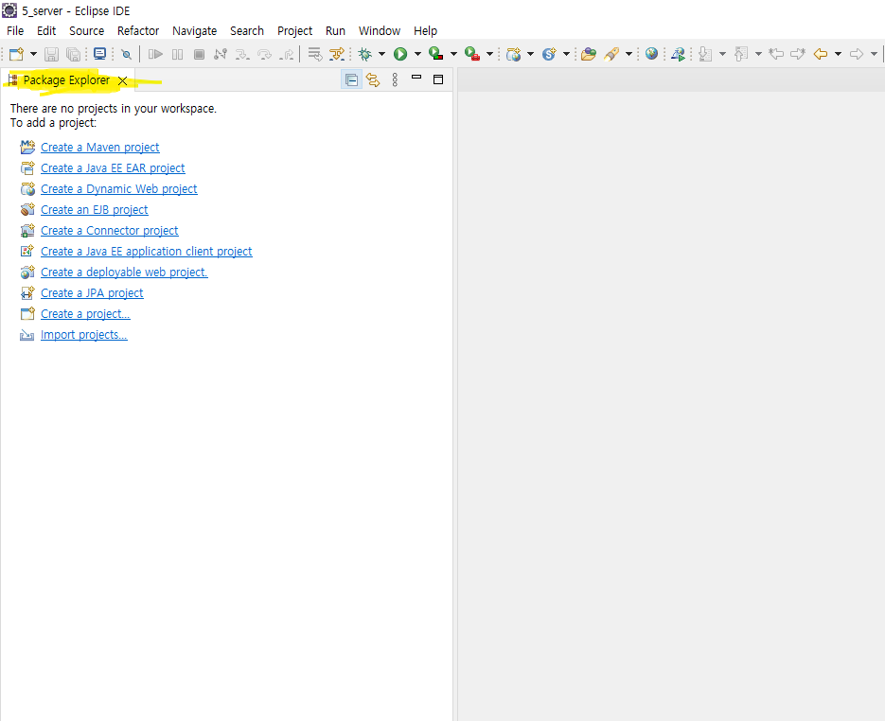Open Package Explorer View Menu dots
Screen dimensions: 885x721
(395, 80)
